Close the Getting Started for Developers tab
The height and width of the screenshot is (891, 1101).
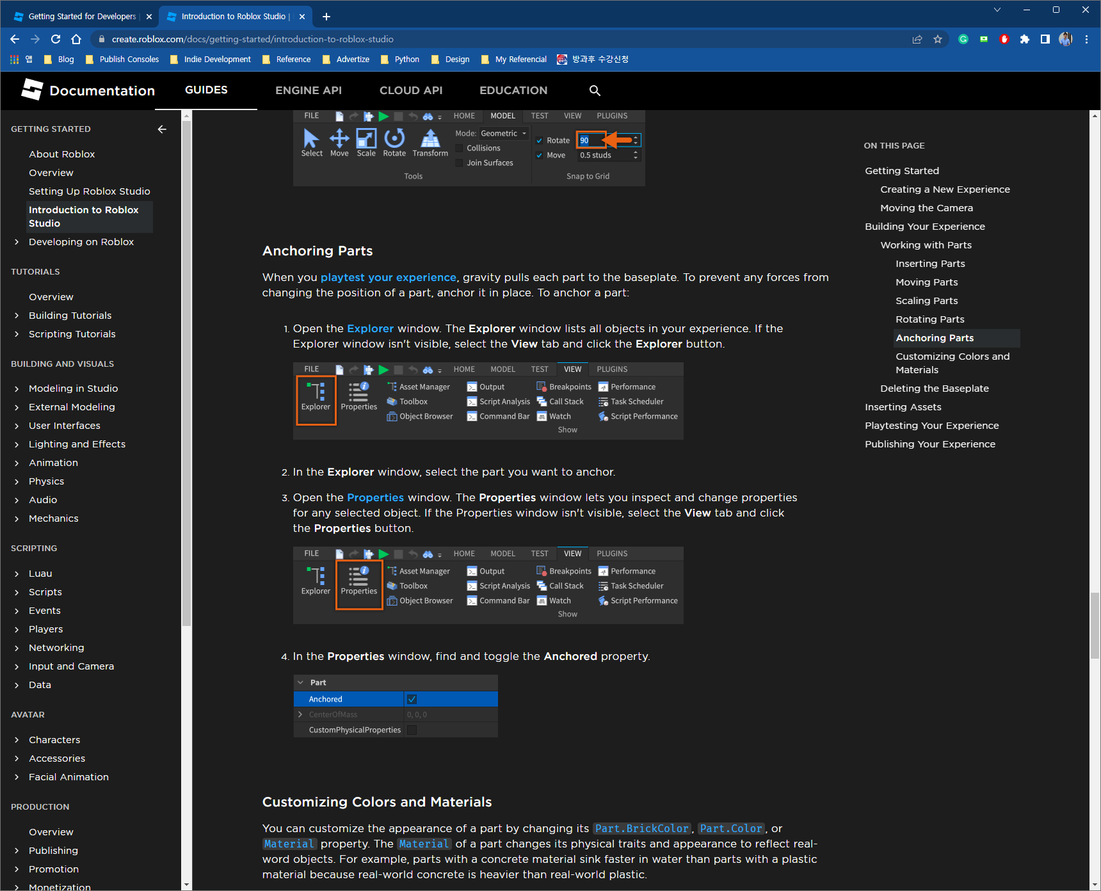pos(149,17)
